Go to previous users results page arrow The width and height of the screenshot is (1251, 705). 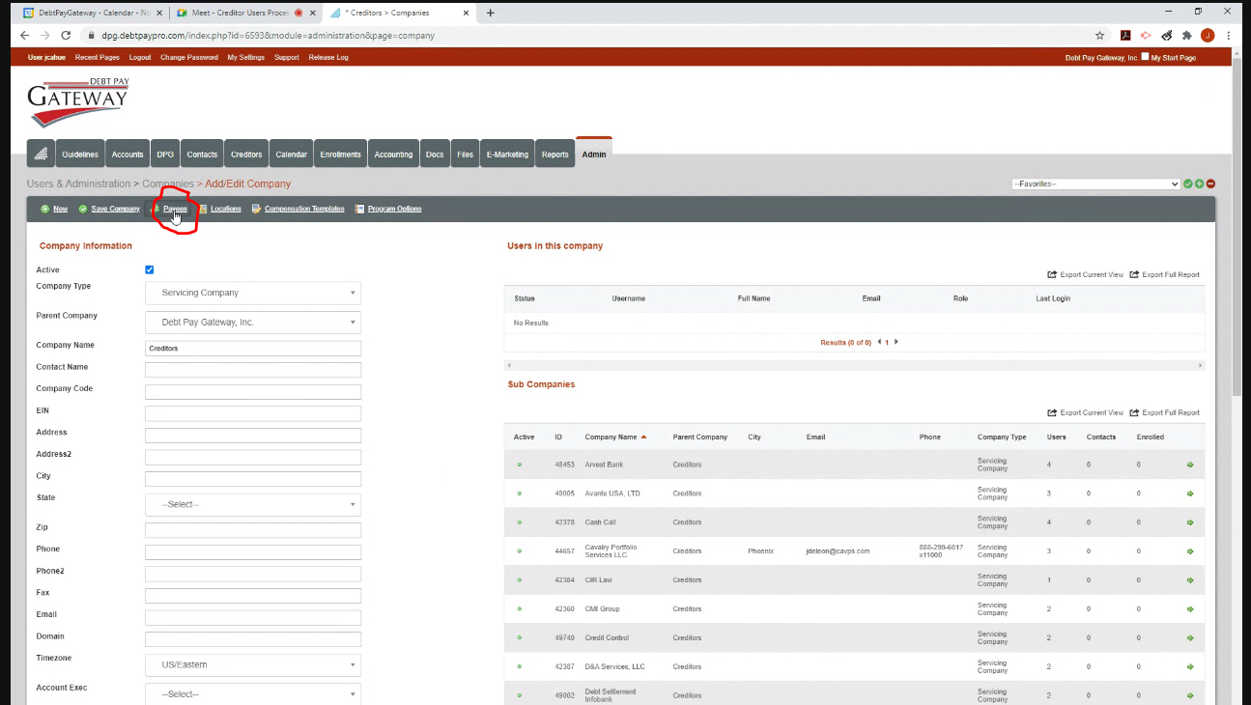[879, 342]
